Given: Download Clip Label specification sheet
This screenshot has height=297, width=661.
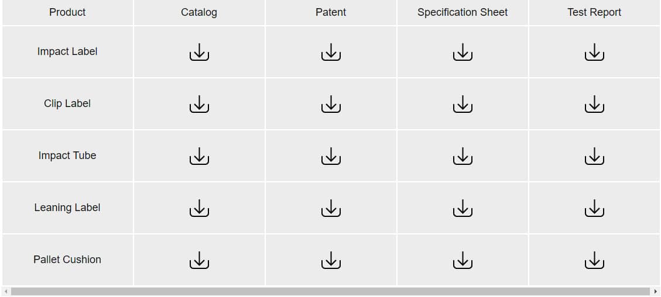Looking at the screenshot, I should [x=463, y=104].
